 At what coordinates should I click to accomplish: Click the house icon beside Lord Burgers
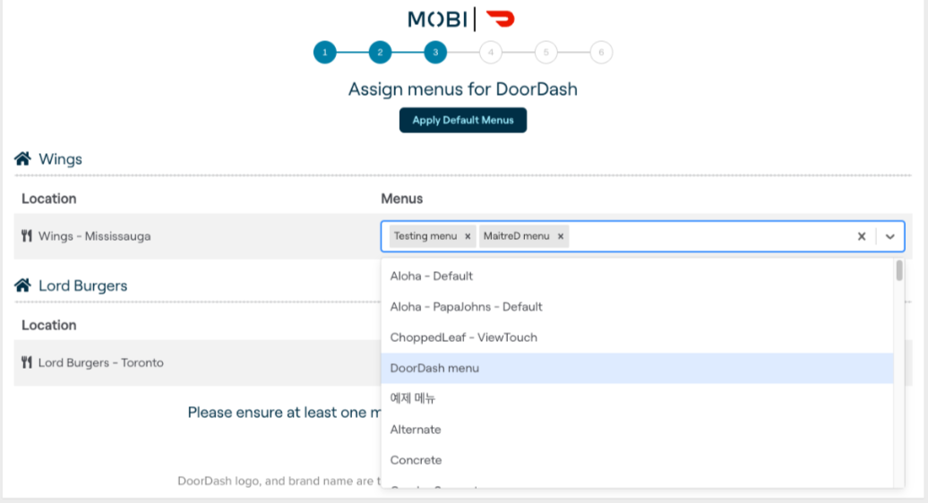point(23,286)
